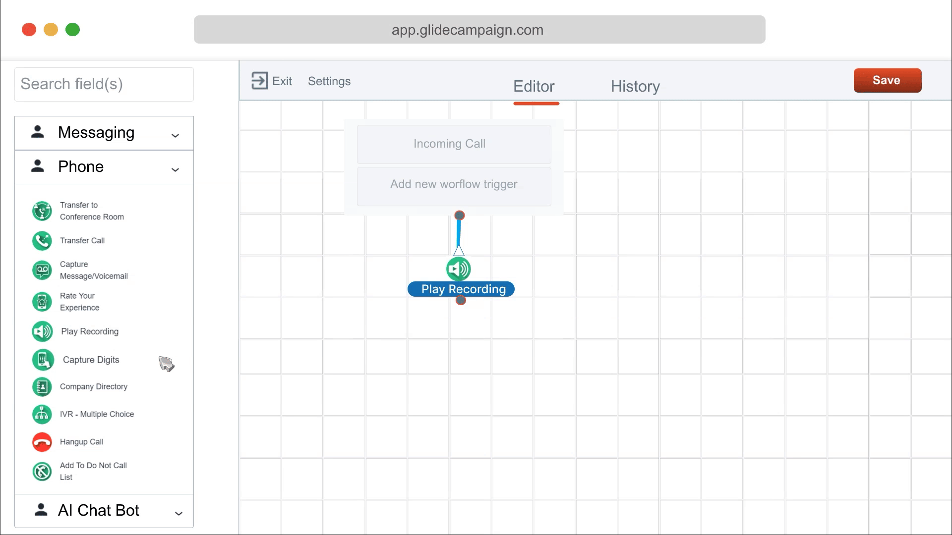The width and height of the screenshot is (952, 535).
Task: Click the Rate Your Experience icon
Action: click(42, 302)
